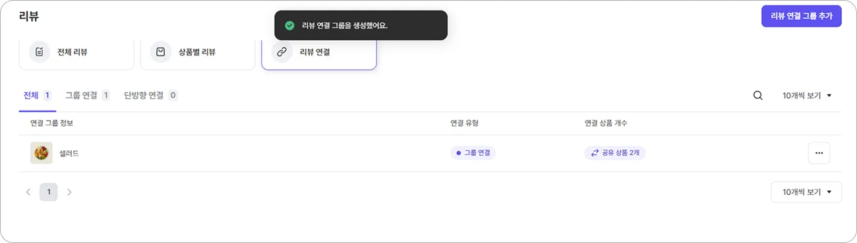Image resolution: width=857 pixels, height=243 pixels.
Task: Go to previous page with left chevron
Action: 28,192
